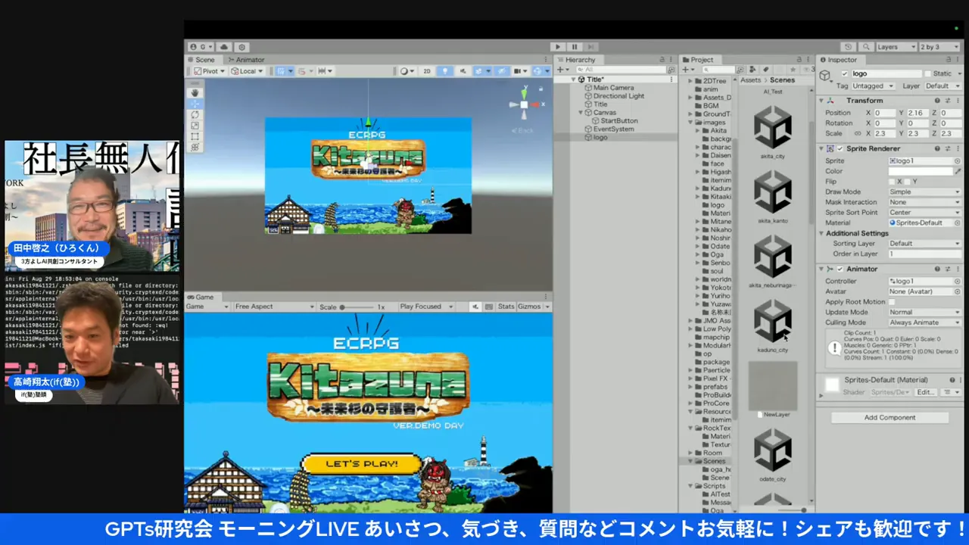Check the Flip X checkbox

point(891,182)
